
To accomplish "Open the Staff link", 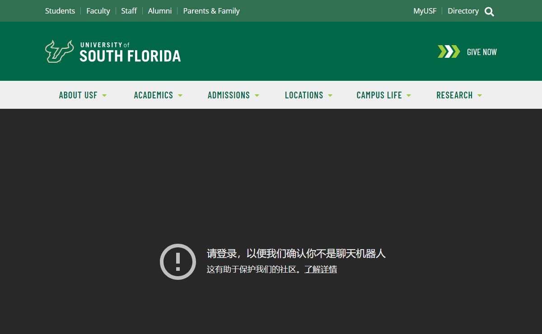I will tap(129, 11).
